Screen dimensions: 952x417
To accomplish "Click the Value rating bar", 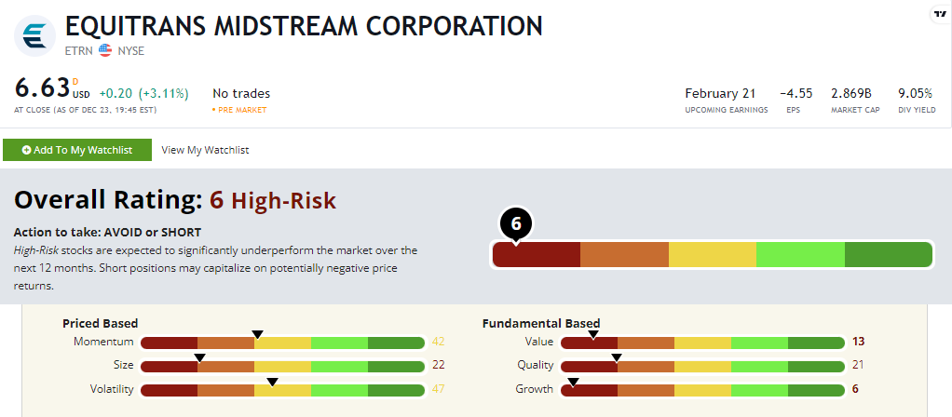I will click(702, 343).
